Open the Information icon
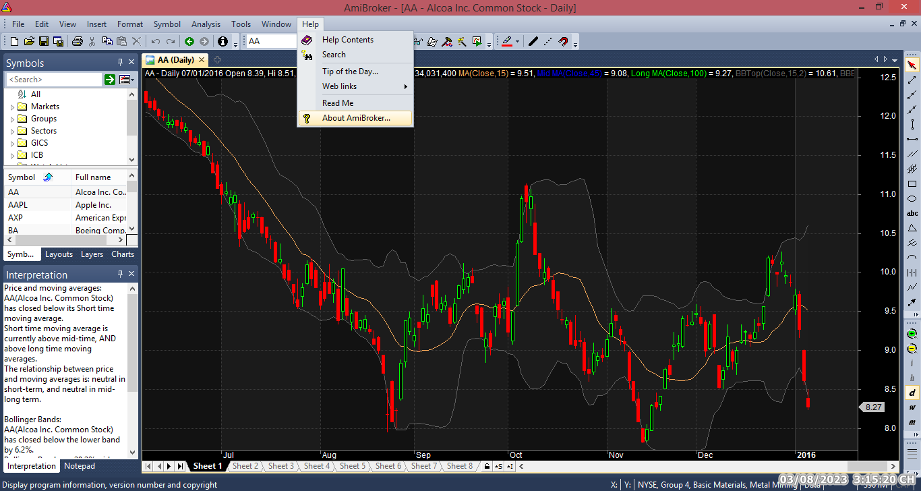This screenshot has width=921, height=491. 222,41
